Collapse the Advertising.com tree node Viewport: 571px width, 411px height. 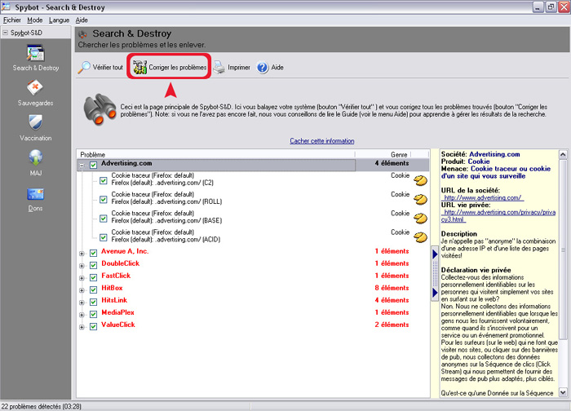click(x=82, y=165)
